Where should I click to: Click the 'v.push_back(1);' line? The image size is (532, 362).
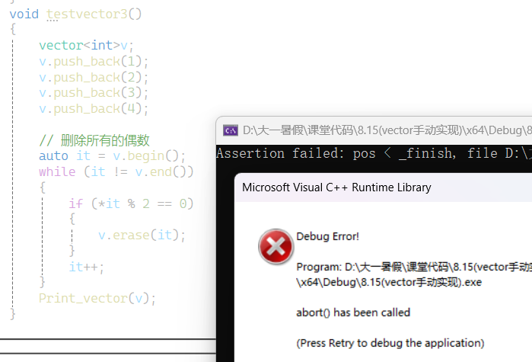coord(94,62)
